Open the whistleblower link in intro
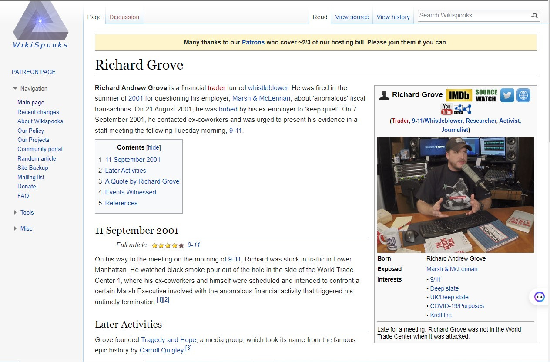This screenshot has height=362, width=550. (268, 88)
